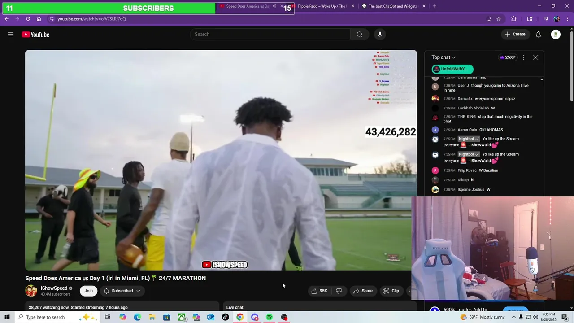
Task: Open the Windows Start button
Action: coord(7,317)
